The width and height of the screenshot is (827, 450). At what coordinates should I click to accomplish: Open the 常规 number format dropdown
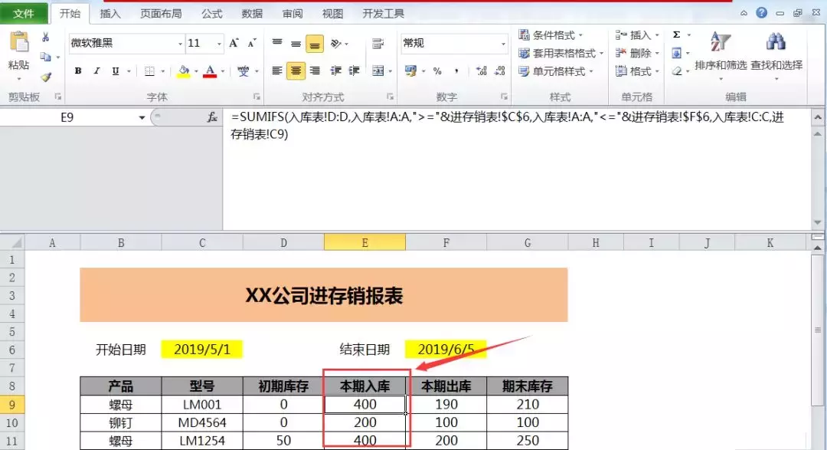[x=450, y=43]
